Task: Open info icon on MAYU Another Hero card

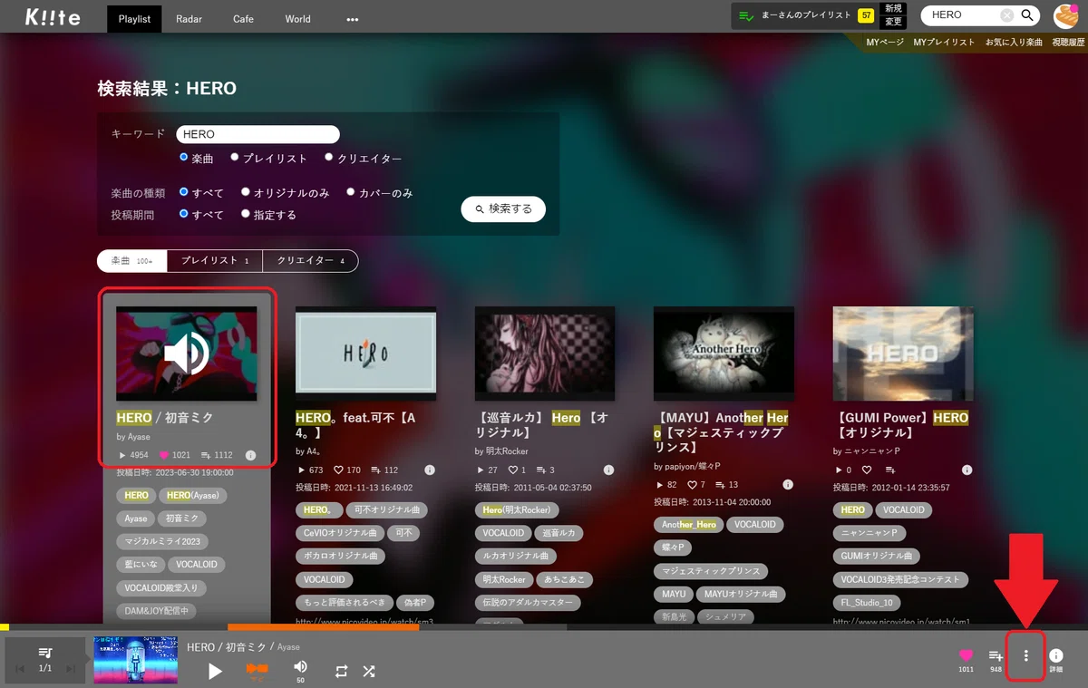Action: coord(788,484)
